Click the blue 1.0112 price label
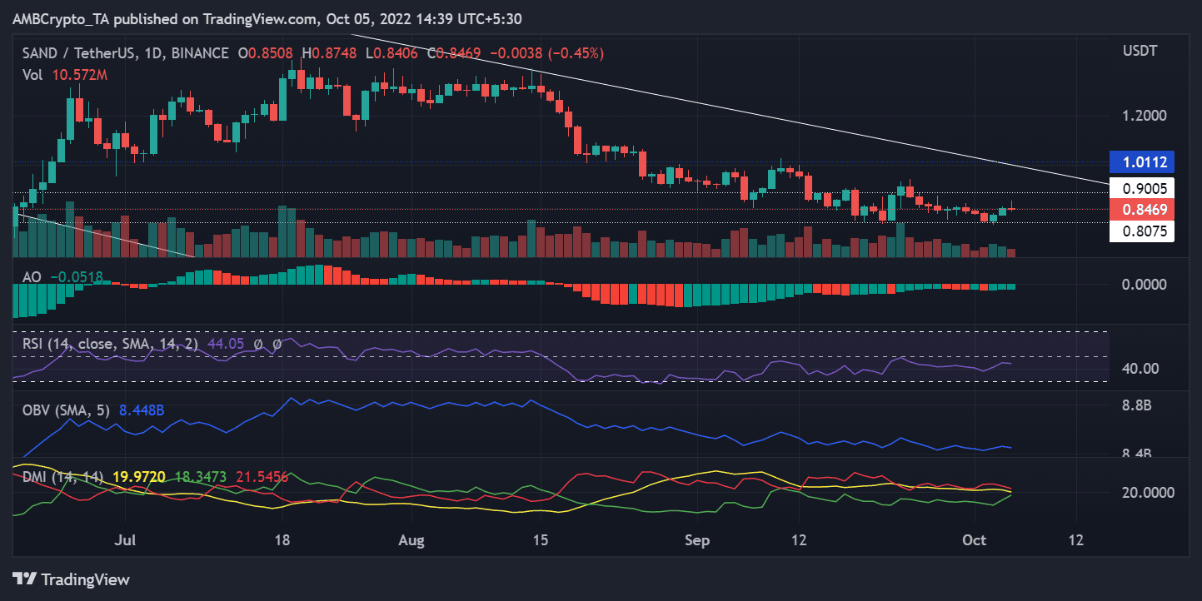This screenshot has height=601, width=1202. coord(1141,161)
